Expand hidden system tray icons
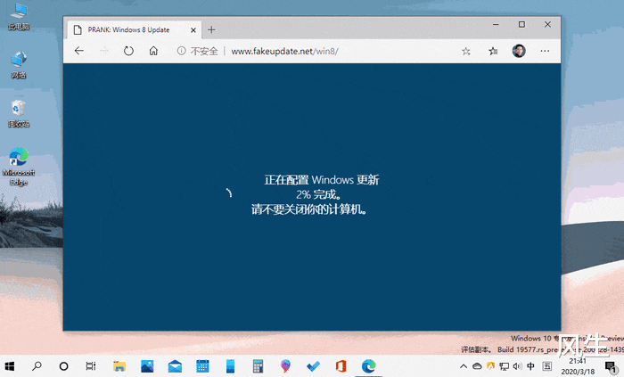 point(464,366)
